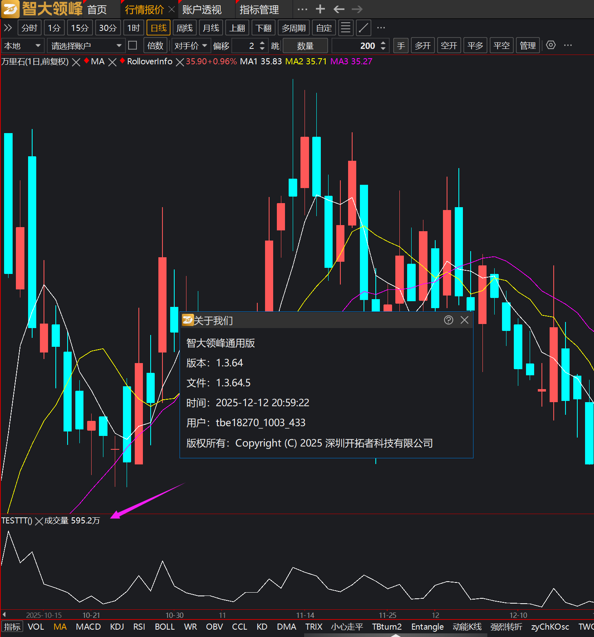Click the 多开 open long button

pyautogui.click(x=423, y=46)
